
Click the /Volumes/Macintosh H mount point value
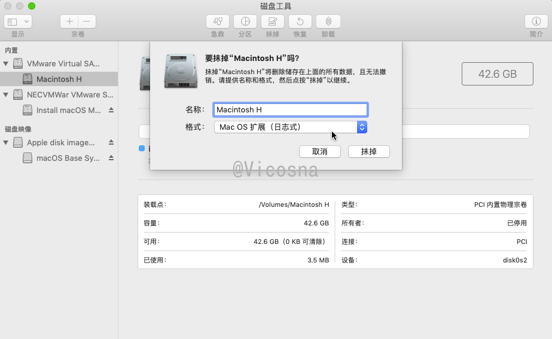(294, 204)
